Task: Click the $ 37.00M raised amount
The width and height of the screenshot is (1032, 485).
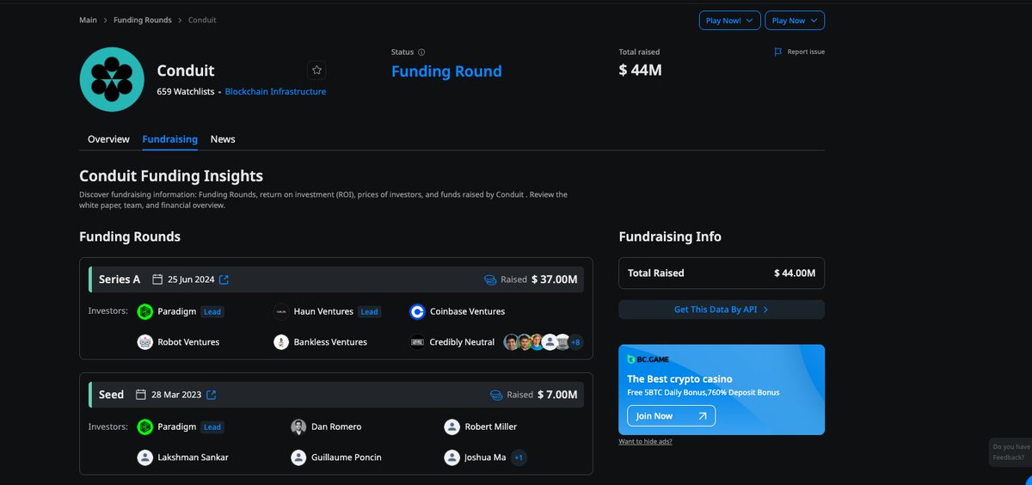Action: [x=555, y=279]
